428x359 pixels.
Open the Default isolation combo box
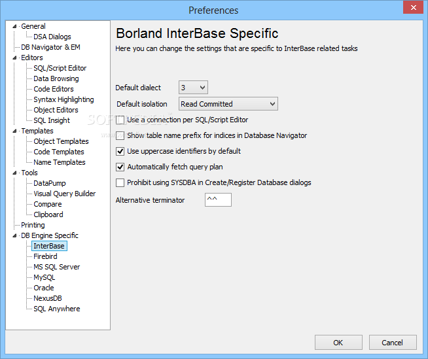228,104
